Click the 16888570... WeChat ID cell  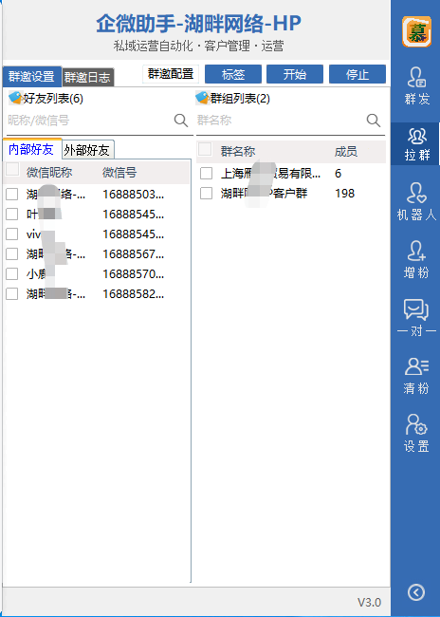[134, 274]
